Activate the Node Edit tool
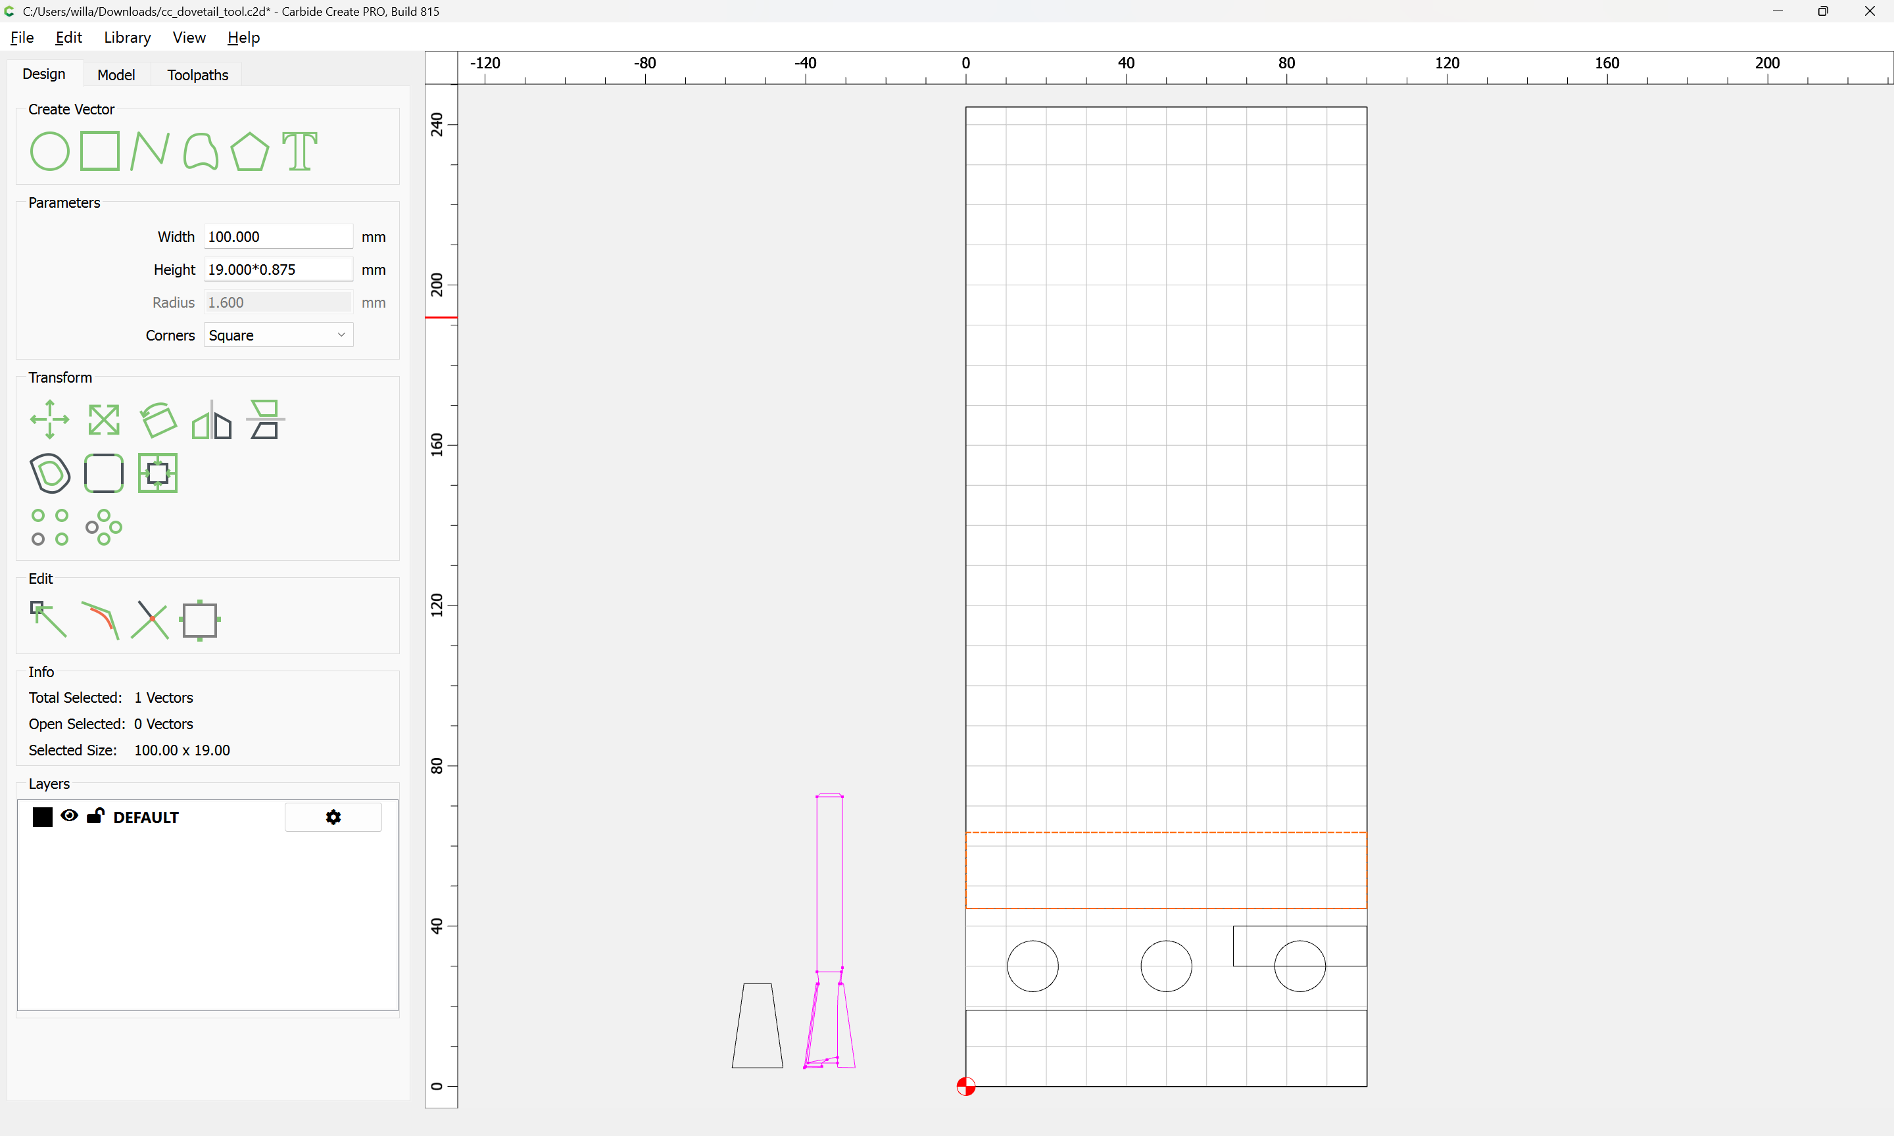This screenshot has width=1894, height=1136. click(x=48, y=619)
